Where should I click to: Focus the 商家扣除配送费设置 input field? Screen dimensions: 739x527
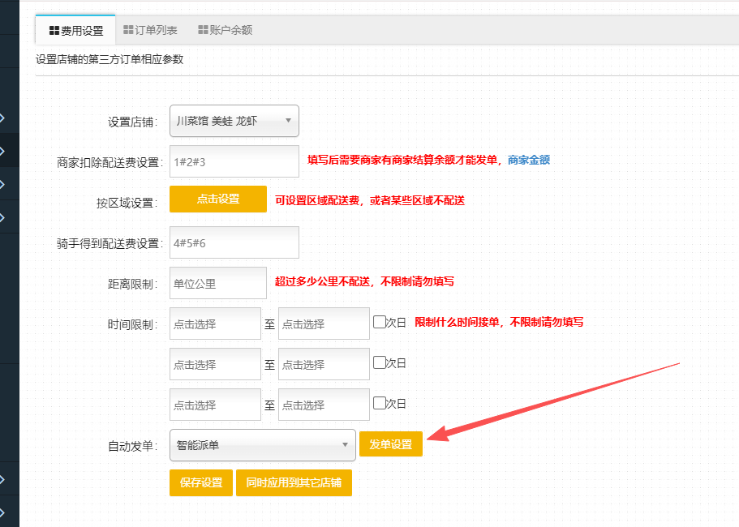coord(234,161)
